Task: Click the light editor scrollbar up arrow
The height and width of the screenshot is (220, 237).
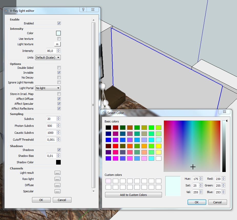Action: [x=94, y=20]
